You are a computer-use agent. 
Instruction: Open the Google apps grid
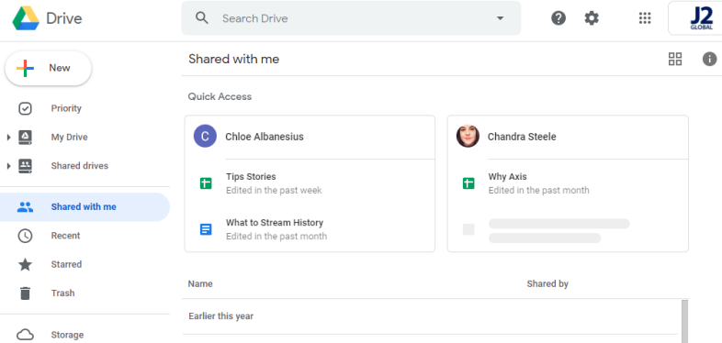tap(645, 18)
